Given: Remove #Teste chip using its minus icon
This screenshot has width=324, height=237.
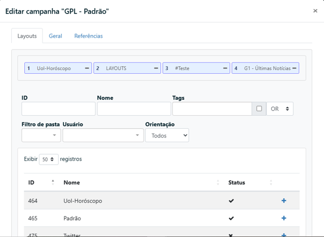Looking at the screenshot, I should click(x=225, y=68).
